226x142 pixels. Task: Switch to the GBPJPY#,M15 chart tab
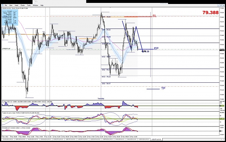tap(71, 139)
